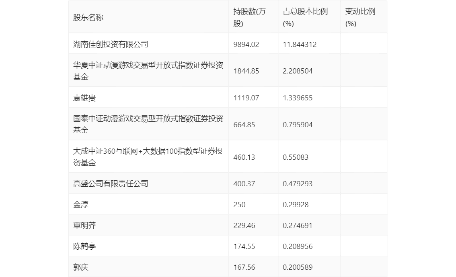
Task: Select shareholder 郭庆
Action: click(x=80, y=267)
